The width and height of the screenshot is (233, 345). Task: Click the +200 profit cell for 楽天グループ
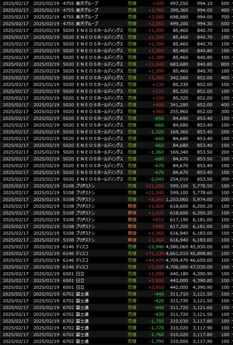pos(158,3)
